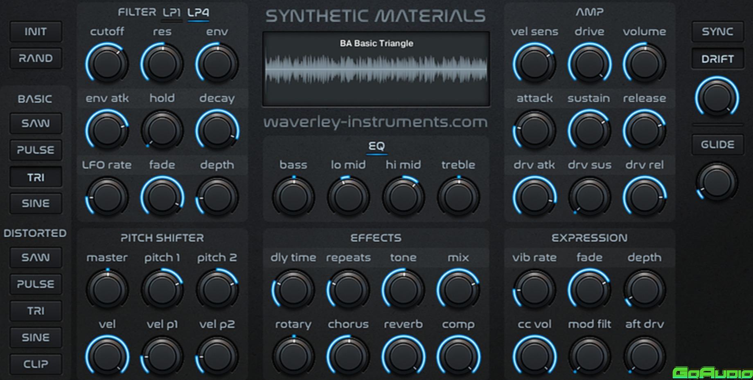
Task: Select the Basic PULSE waveform
Action: point(36,150)
